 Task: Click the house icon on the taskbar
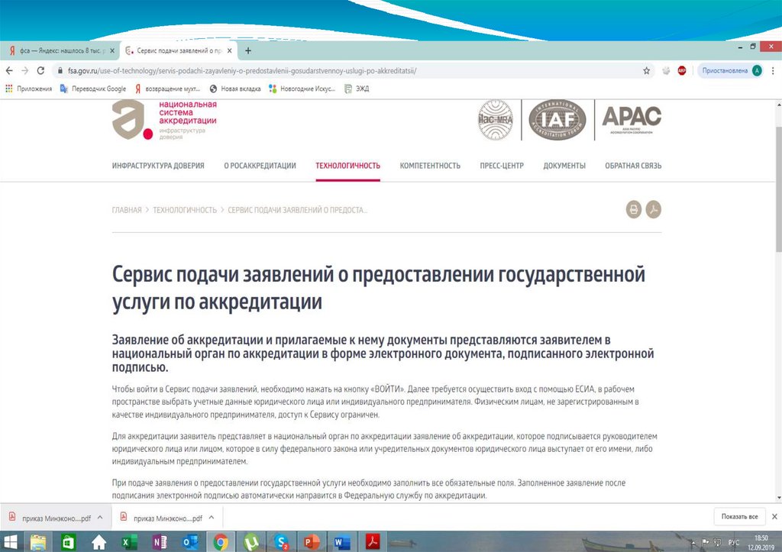[x=99, y=542]
